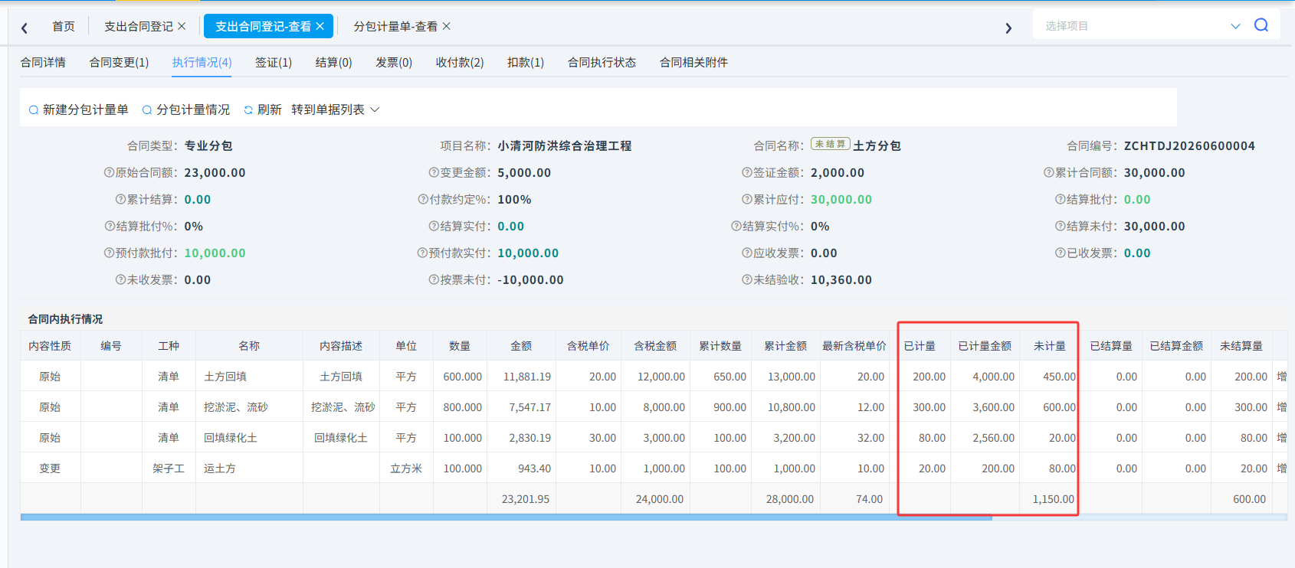
Task: Close the 支出合同登记 tab
Action: (x=182, y=26)
